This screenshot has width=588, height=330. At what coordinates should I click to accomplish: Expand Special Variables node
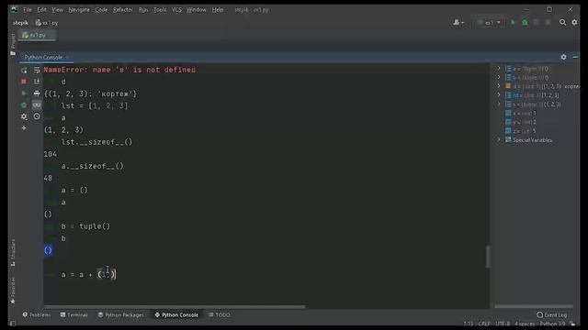pyautogui.click(x=499, y=139)
